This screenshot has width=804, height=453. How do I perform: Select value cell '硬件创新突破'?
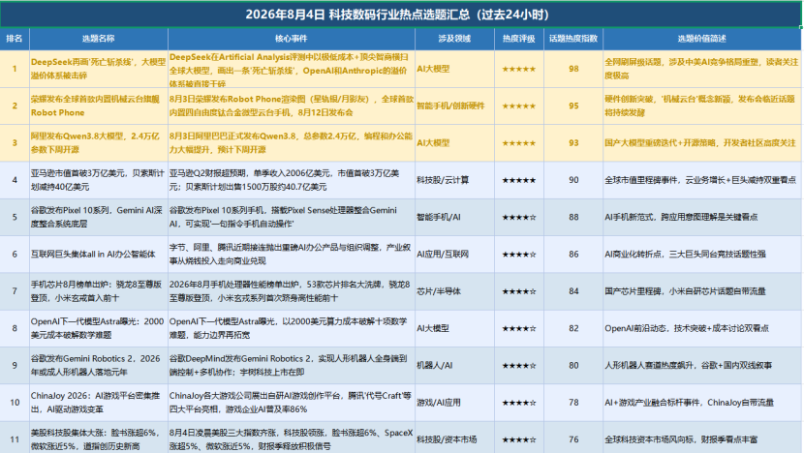click(x=702, y=106)
